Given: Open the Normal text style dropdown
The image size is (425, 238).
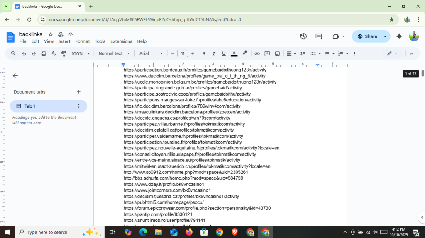Looking at the screenshot, I should point(114,53).
